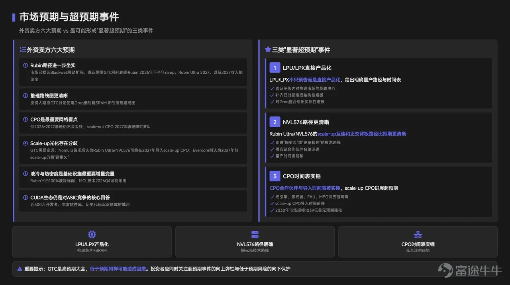Click circled number 6 beside CUDA生态 heading

(25, 198)
